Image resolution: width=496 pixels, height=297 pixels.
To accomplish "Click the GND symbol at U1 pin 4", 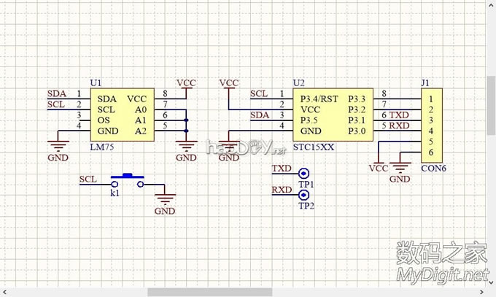I will pos(58,150).
